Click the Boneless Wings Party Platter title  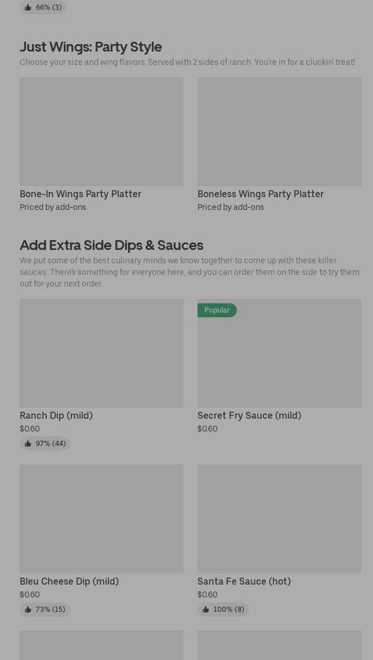click(x=261, y=194)
